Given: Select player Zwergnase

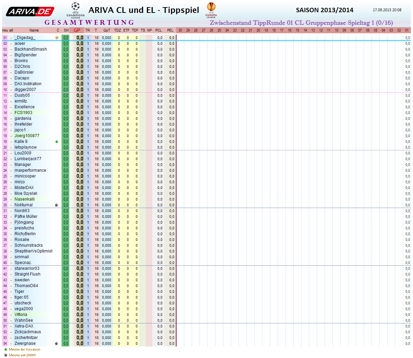Looking at the screenshot, I should [x=25, y=343].
